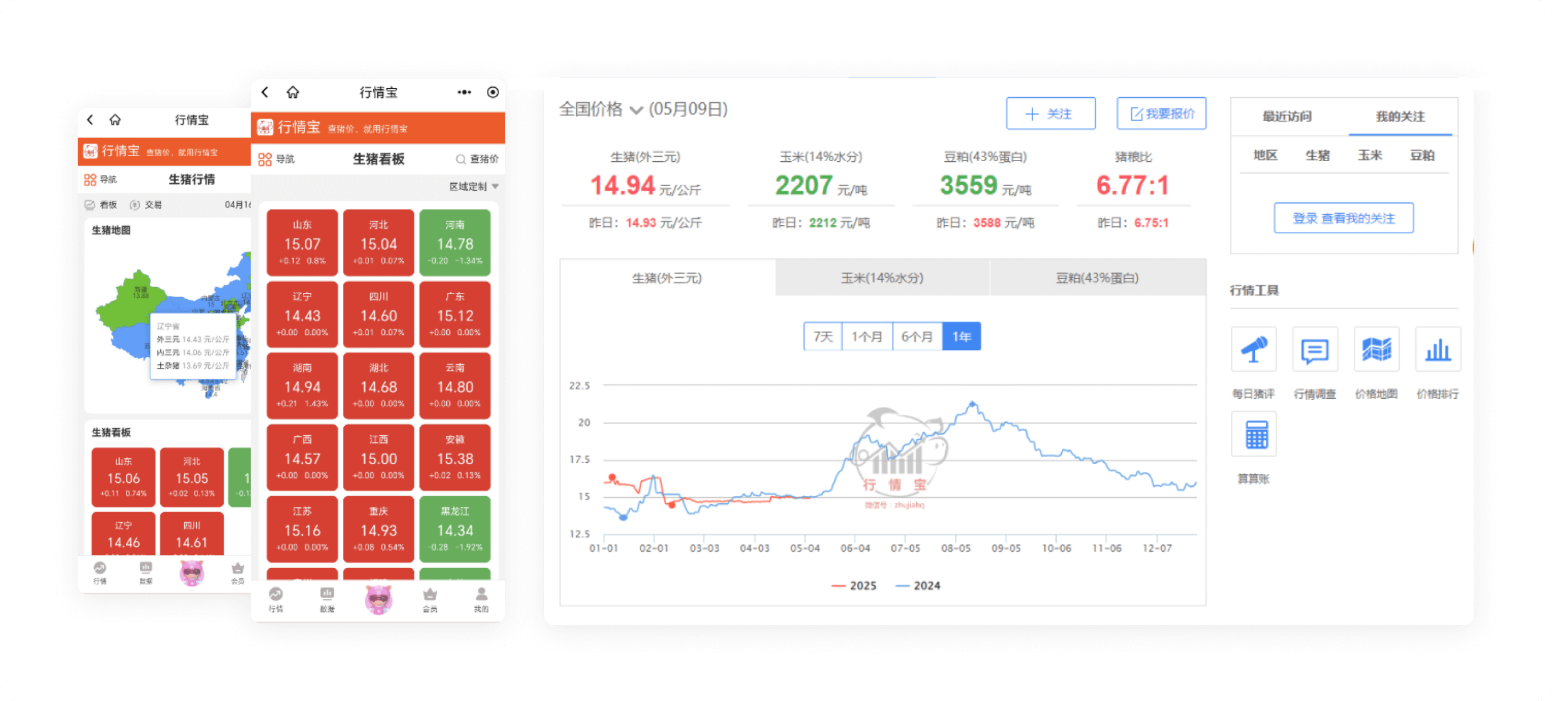
Task: Tap the three-dots menu in phone header
Action: pyautogui.click(x=464, y=93)
